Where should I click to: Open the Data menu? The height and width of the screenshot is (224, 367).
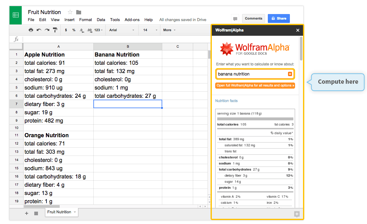coord(101,20)
